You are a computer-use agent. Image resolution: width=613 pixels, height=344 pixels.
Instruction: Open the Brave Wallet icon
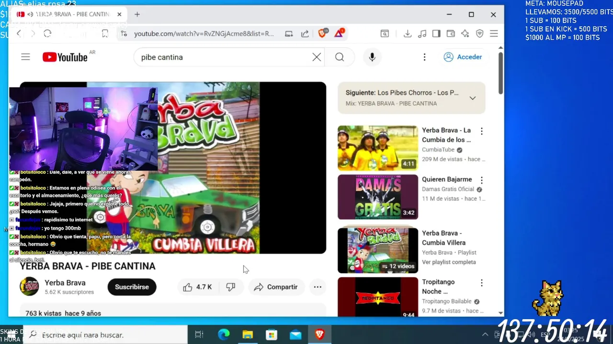(x=451, y=33)
